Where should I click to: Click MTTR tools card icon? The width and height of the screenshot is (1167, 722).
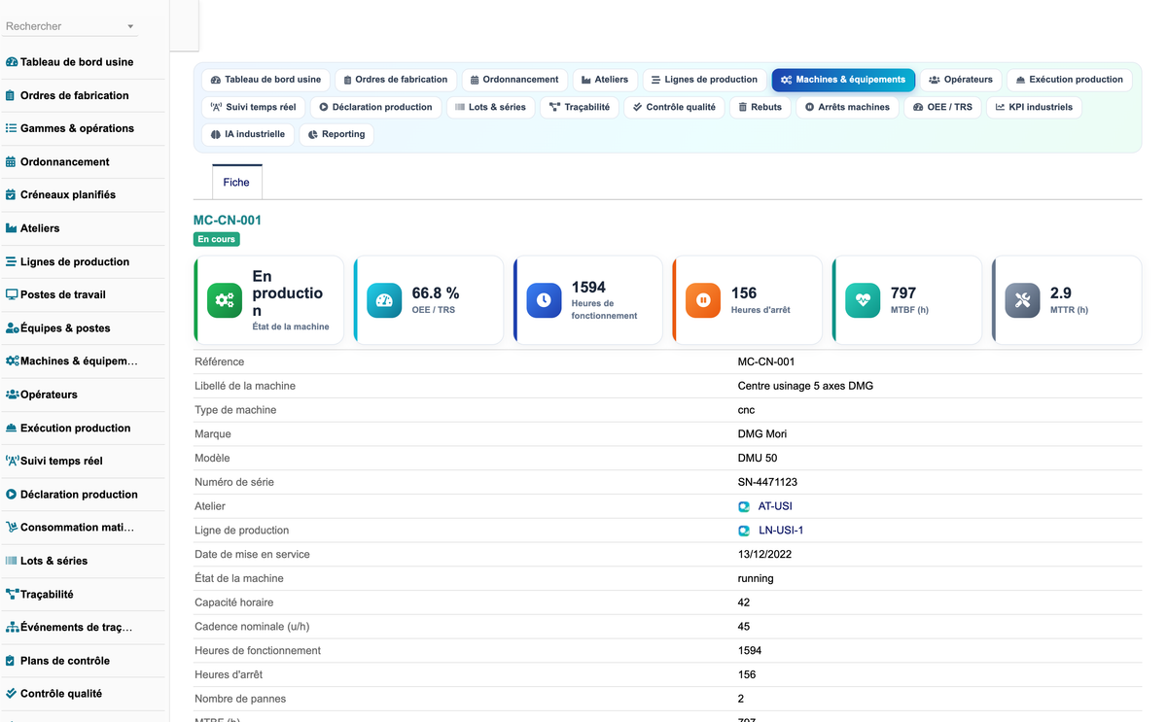point(1022,300)
